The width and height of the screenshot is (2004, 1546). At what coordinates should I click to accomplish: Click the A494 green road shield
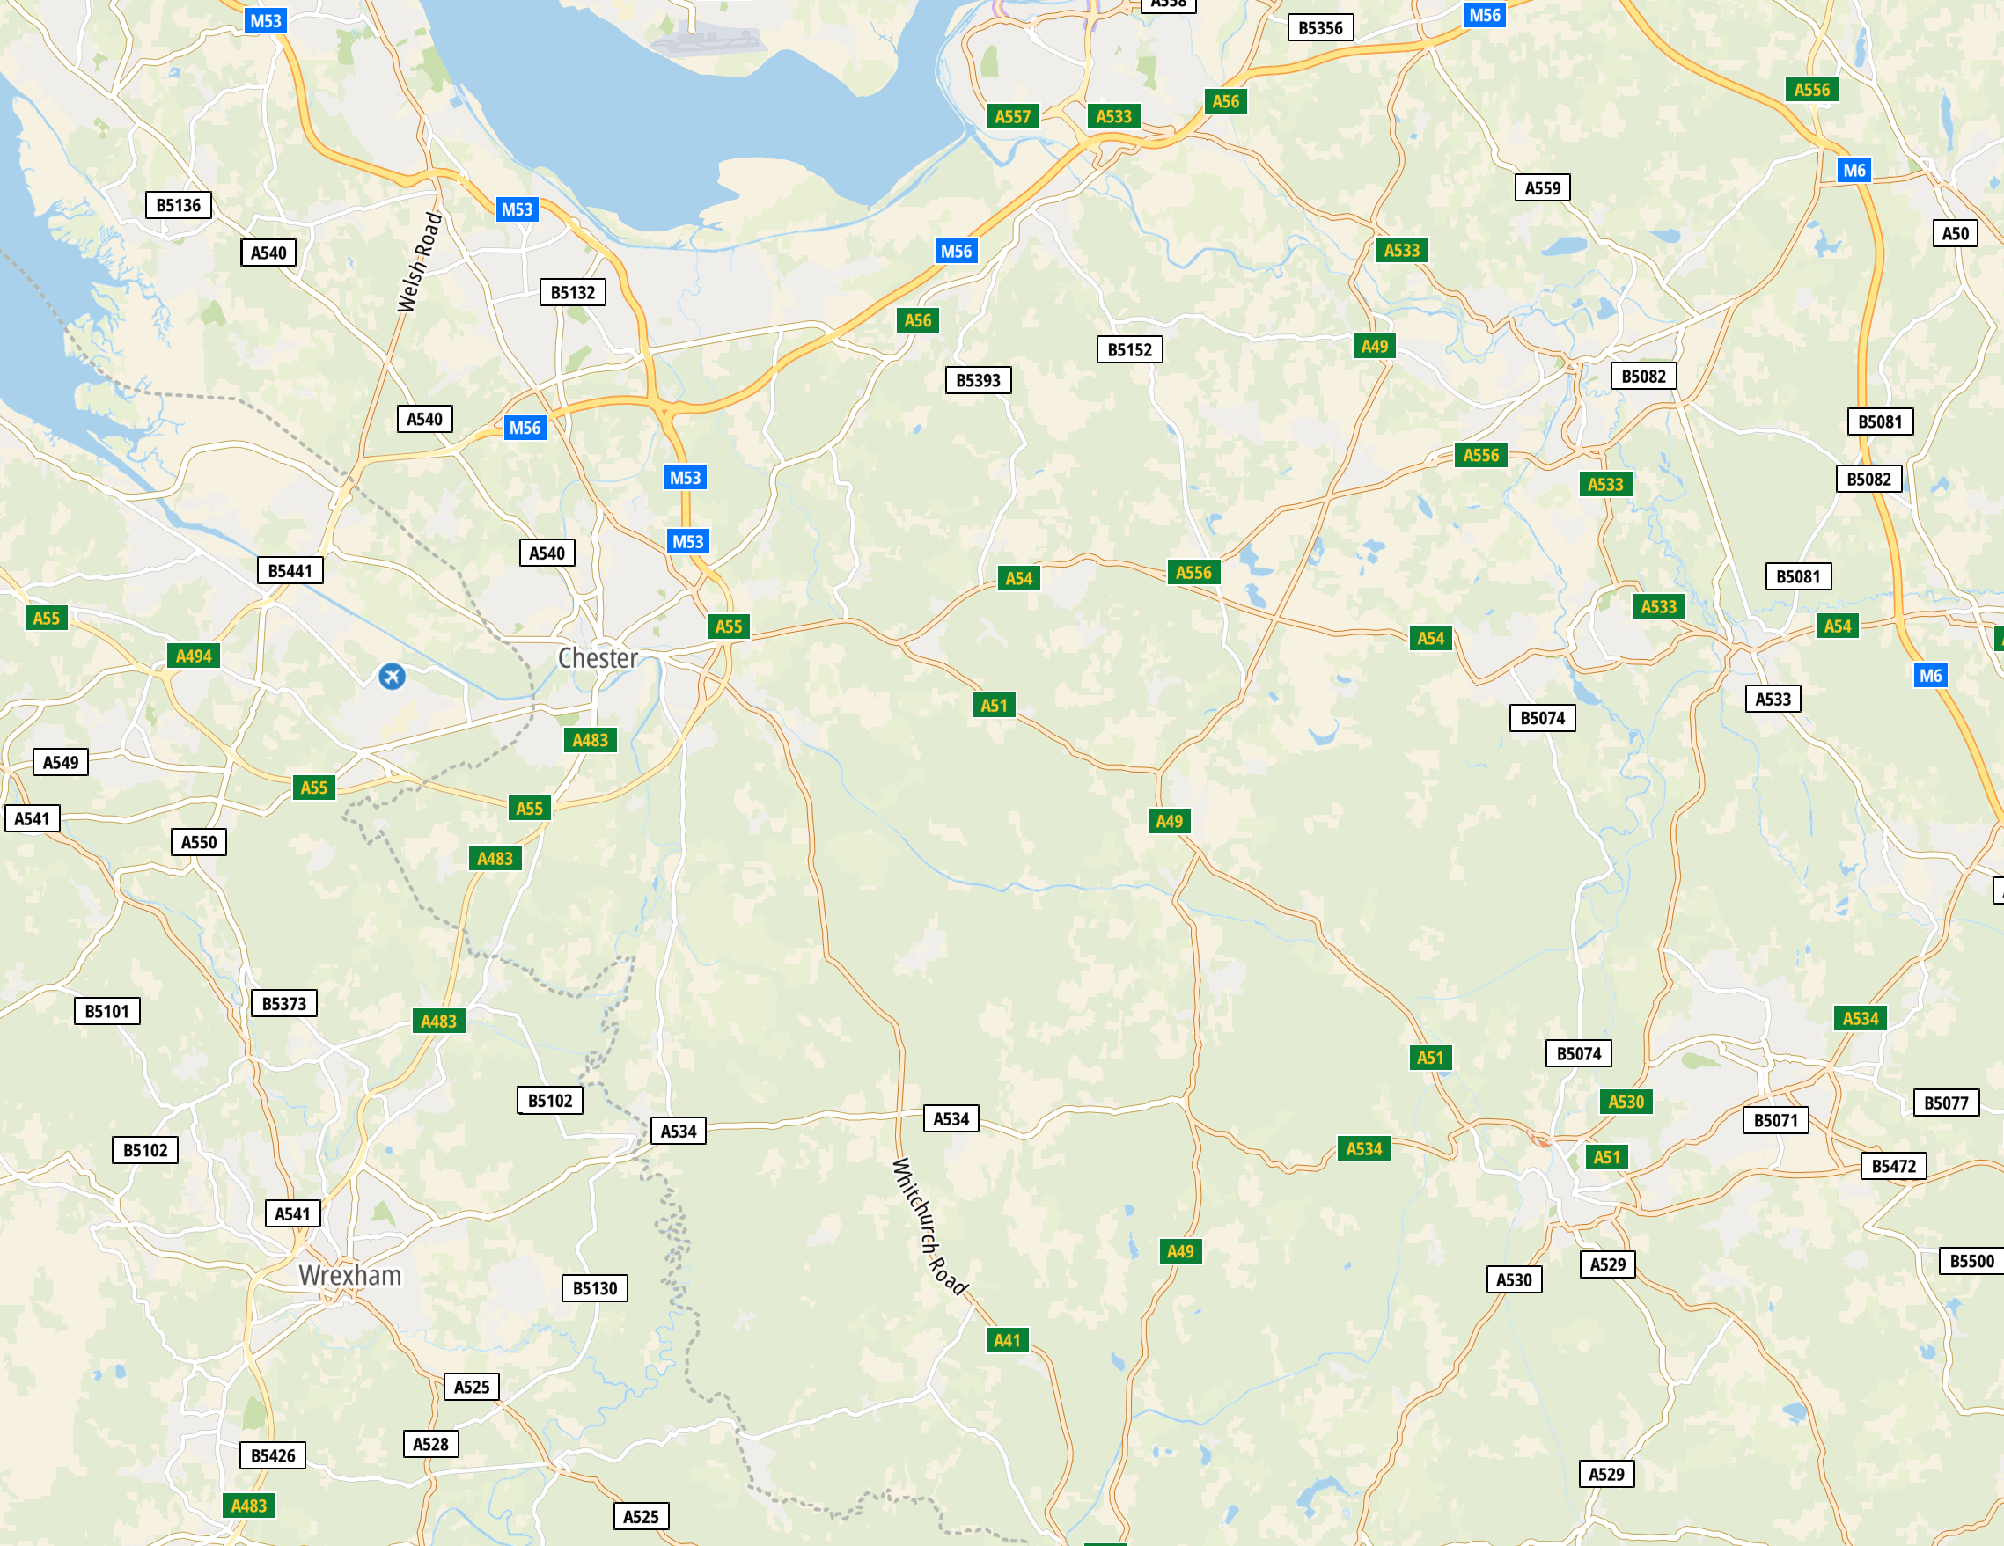tap(194, 656)
